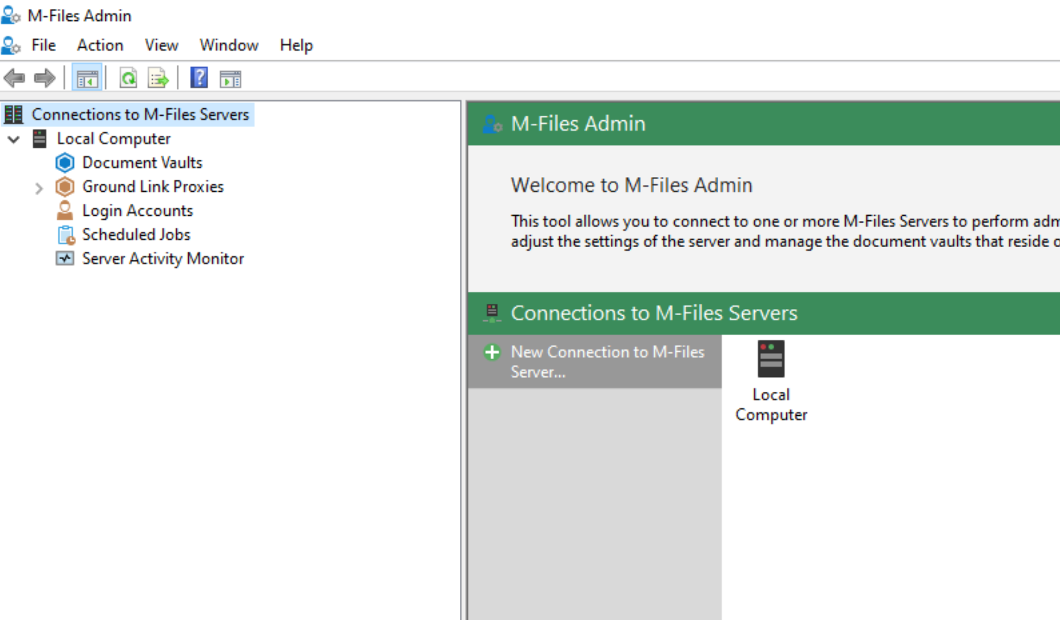Click the M-Files Admin menu bar icon

(10, 46)
